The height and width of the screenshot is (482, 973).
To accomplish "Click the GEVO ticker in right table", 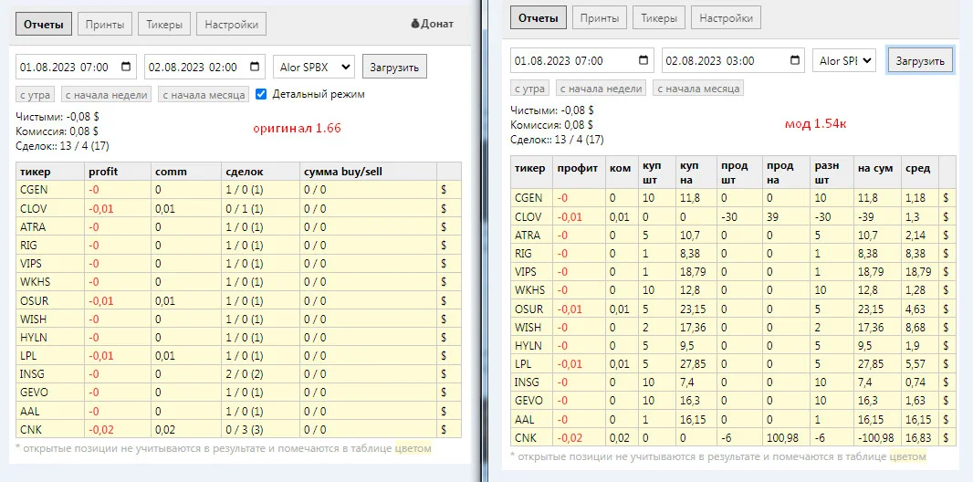I will (x=528, y=401).
